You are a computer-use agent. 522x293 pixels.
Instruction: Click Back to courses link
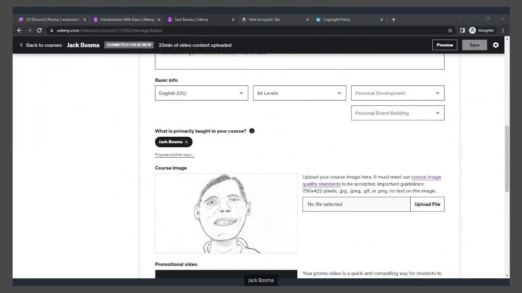tap(40, 45)
